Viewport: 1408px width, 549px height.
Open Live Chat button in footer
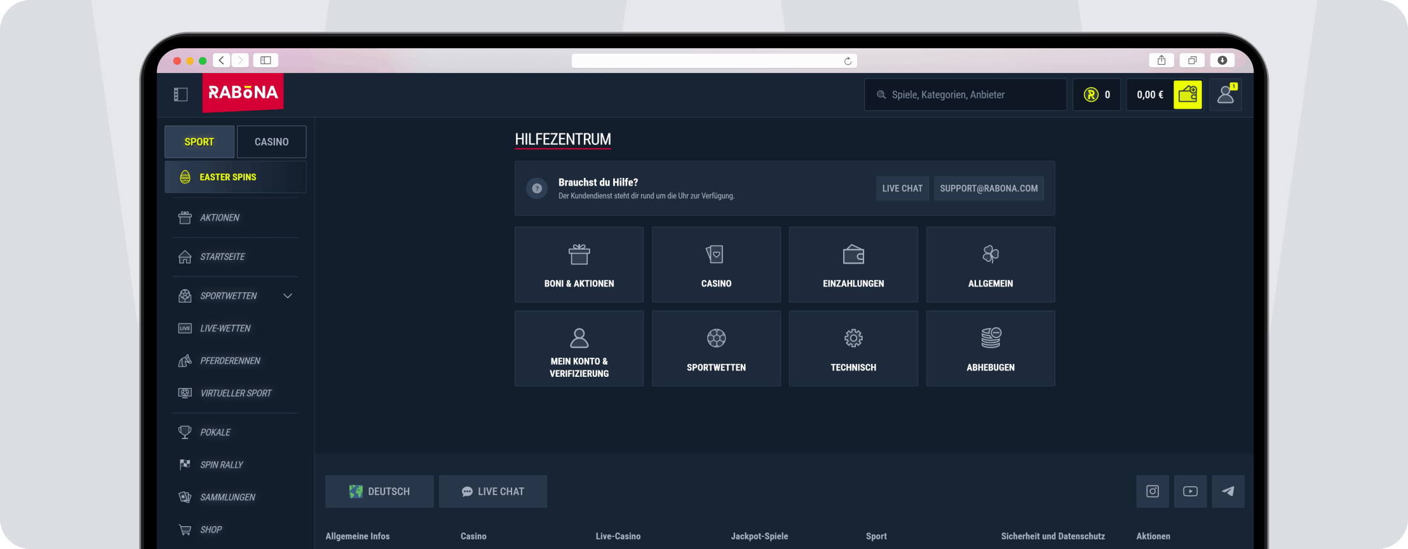pyautogui.click(x=493, y=491)
